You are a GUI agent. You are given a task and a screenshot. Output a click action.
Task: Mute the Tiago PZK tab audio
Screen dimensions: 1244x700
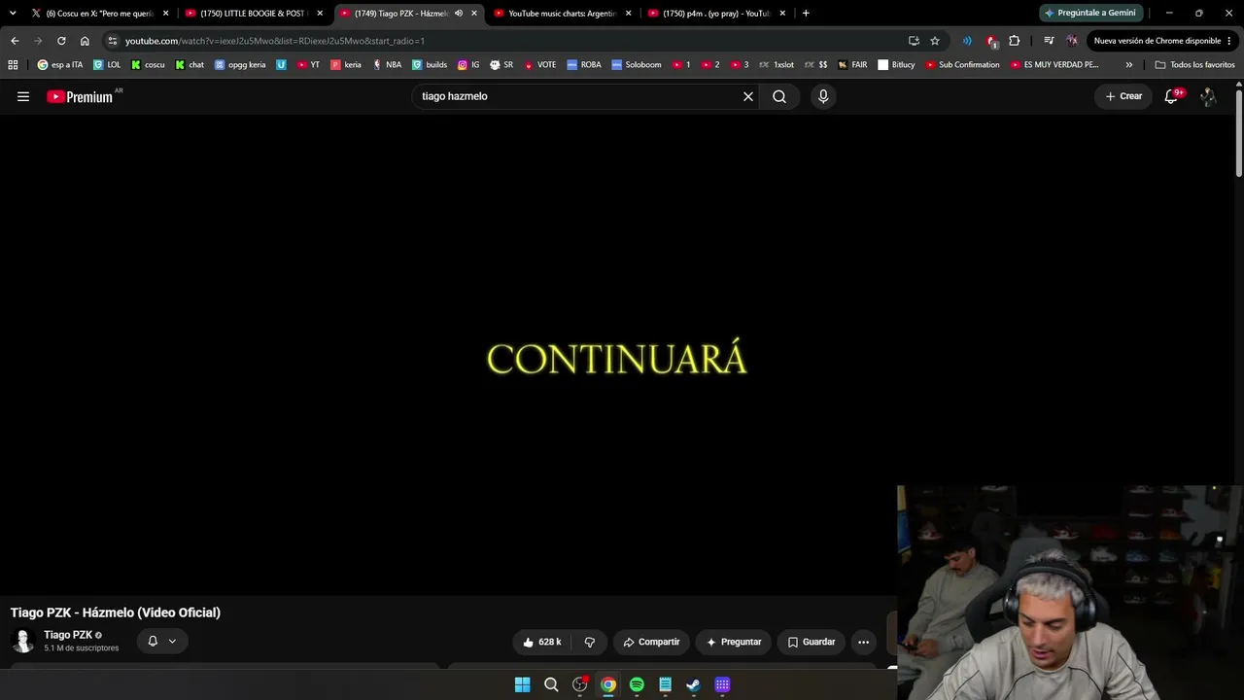[459, 14]
